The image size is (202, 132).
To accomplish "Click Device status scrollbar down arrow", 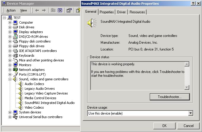I will pyautogui.click(x=187, y=87).
